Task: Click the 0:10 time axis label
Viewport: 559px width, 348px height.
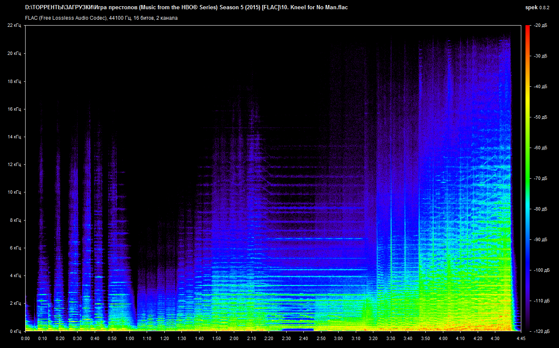Action: [43, 338]
